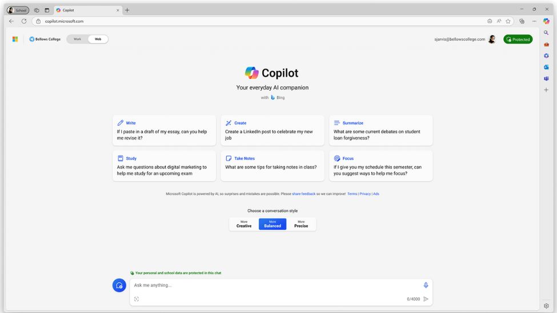Viewport: 557px width, 313px height.
Task: Open the Study digital marketing card
Action: (164, 166)
